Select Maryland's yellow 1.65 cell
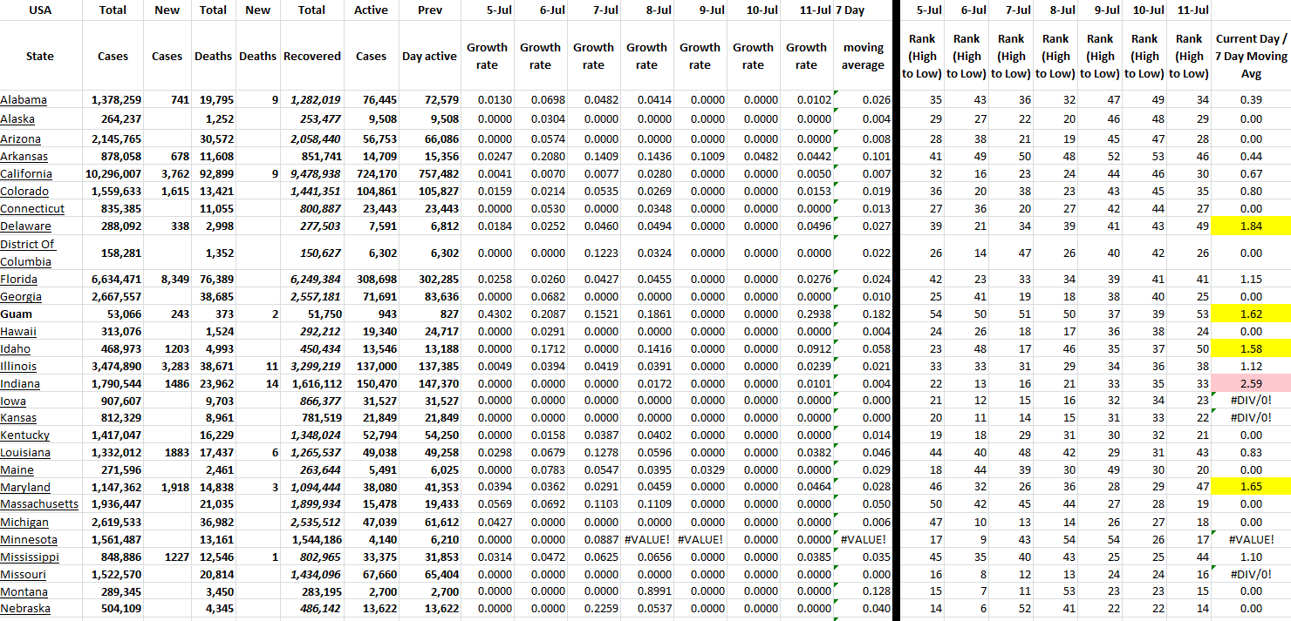Viewport: 1291px width, 621px height. click(x=1250, y=488)
